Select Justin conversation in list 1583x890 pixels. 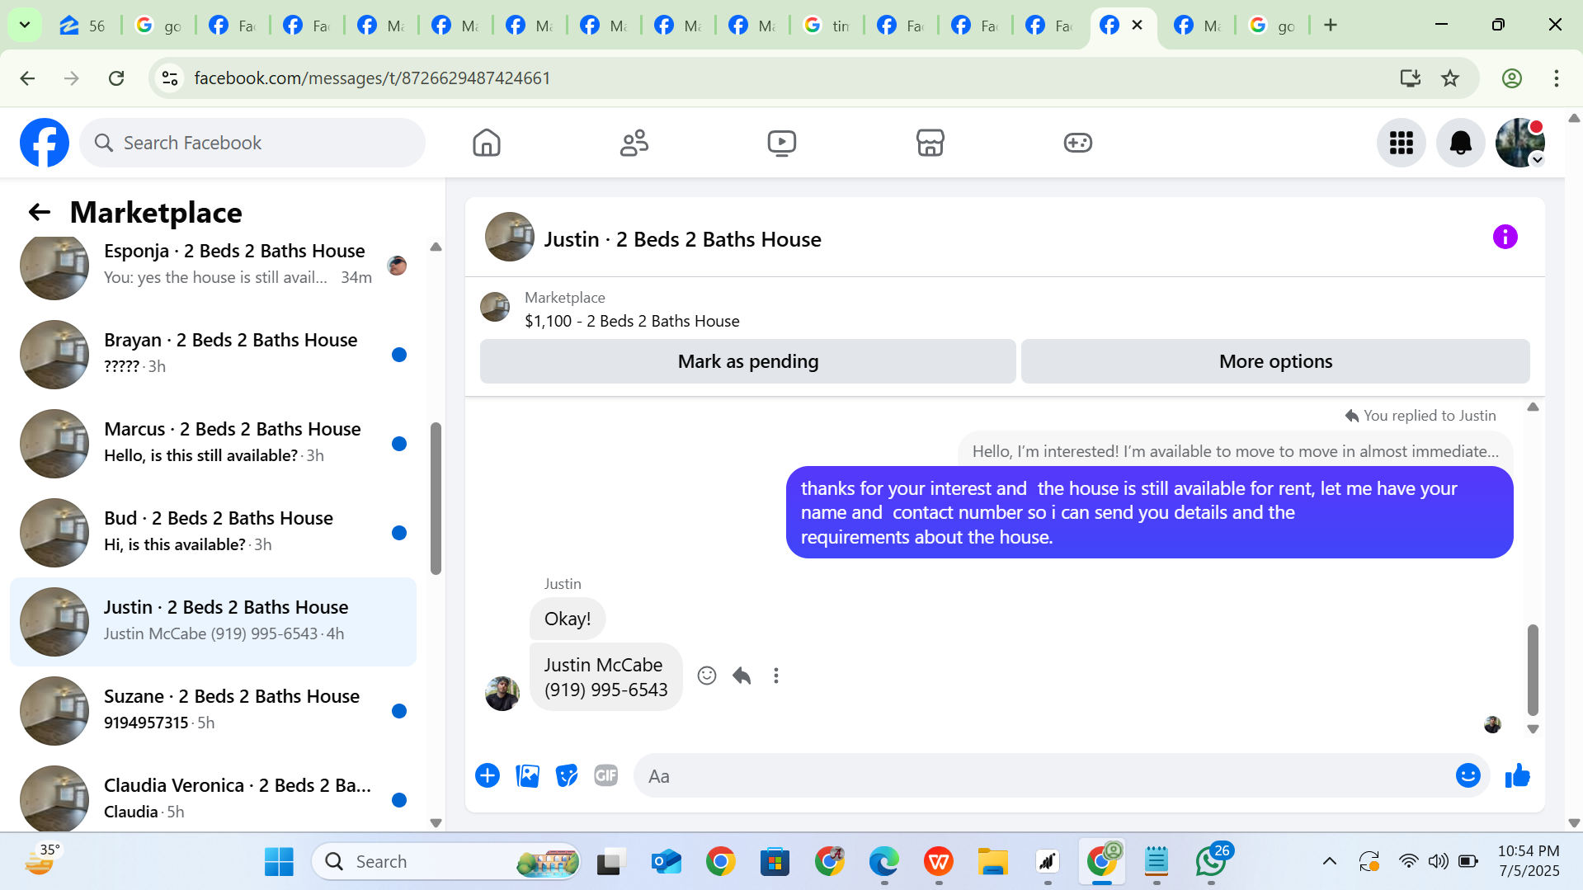[213, 621]
